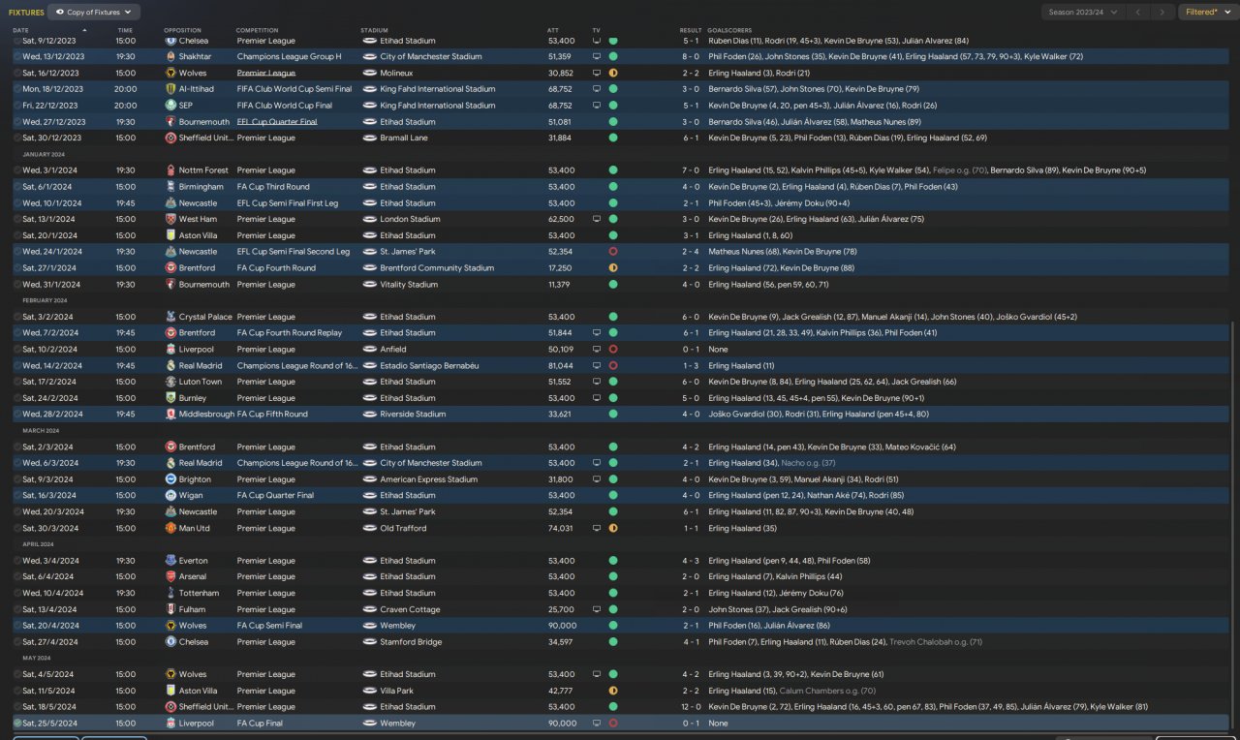Sort by the Result column header

(691, 30)
